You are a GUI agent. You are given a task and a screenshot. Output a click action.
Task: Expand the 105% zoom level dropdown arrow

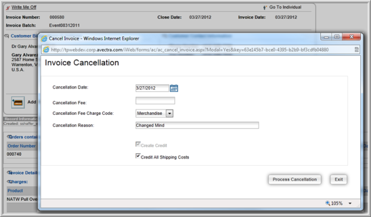[x=350, y=203]
